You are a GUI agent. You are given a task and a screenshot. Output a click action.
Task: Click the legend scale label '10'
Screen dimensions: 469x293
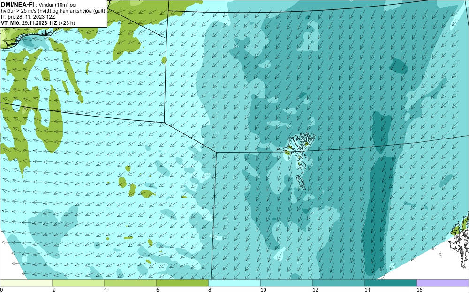pos(263,290)
